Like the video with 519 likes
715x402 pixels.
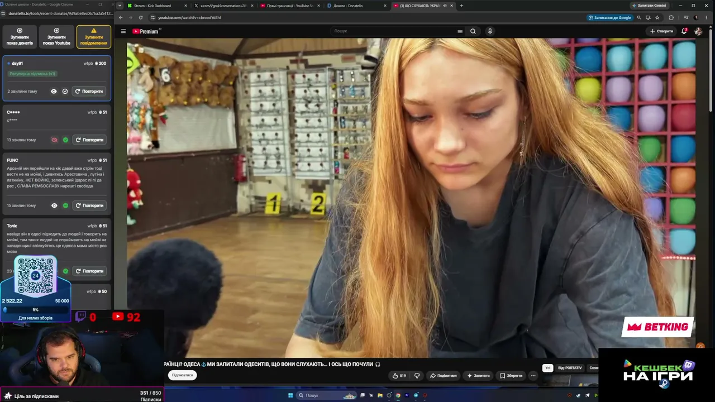(x=399, y=376)
